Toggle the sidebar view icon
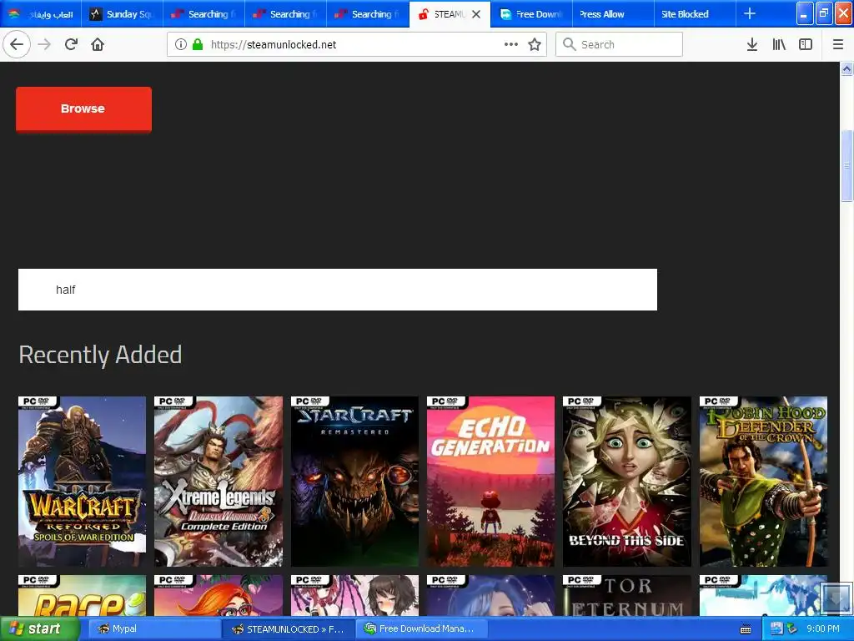The image size is (854, 641). (806, 45)
